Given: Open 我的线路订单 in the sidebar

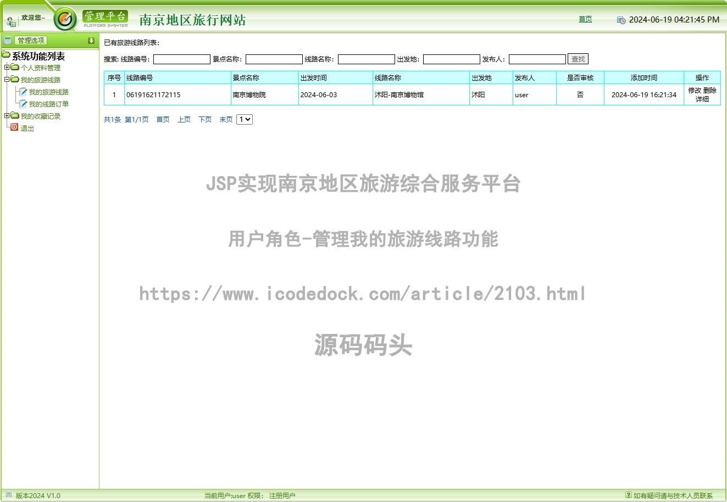Looking at the screenshot, I should pyautogui.click(x=49, y=104).
